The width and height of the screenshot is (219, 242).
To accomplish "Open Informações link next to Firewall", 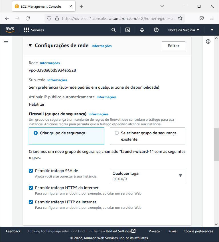I will 98,114.
